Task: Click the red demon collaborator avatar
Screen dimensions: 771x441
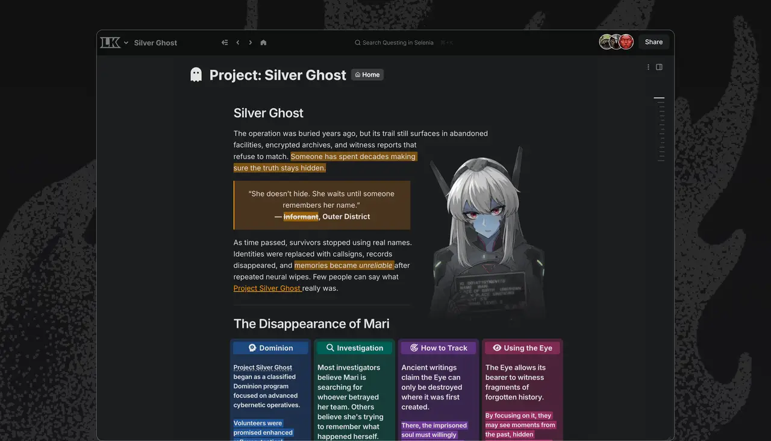Action: [626, 42]
